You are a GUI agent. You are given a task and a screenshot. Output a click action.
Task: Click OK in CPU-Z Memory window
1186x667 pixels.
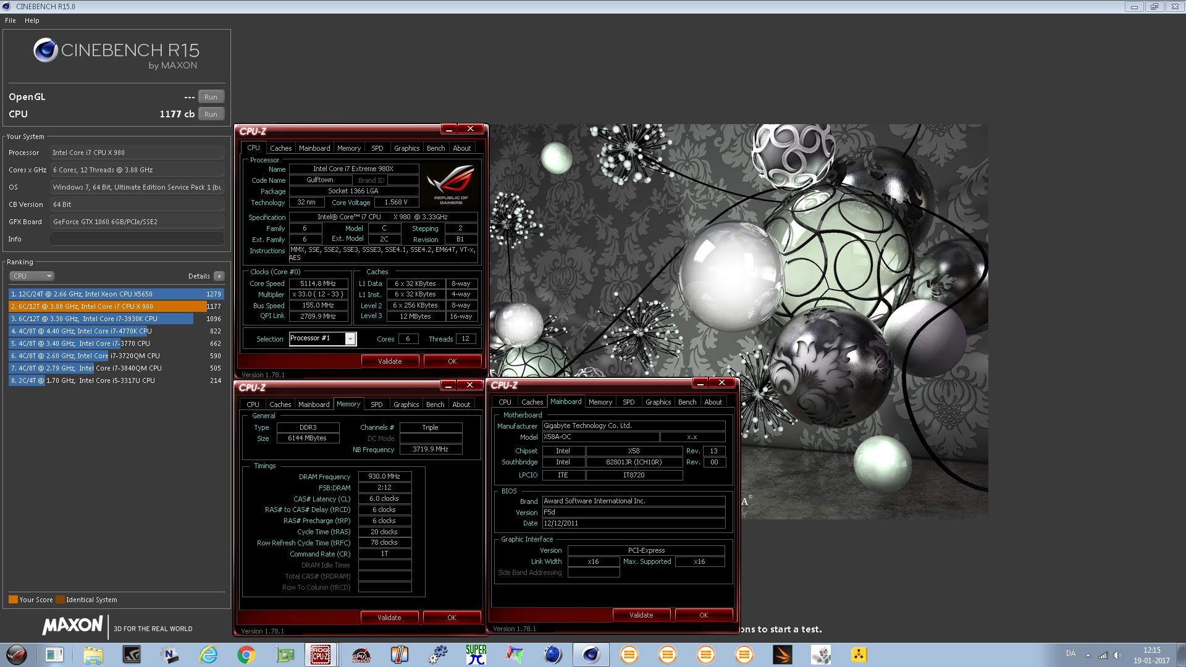pyautogui.click(x=452, y=618)
